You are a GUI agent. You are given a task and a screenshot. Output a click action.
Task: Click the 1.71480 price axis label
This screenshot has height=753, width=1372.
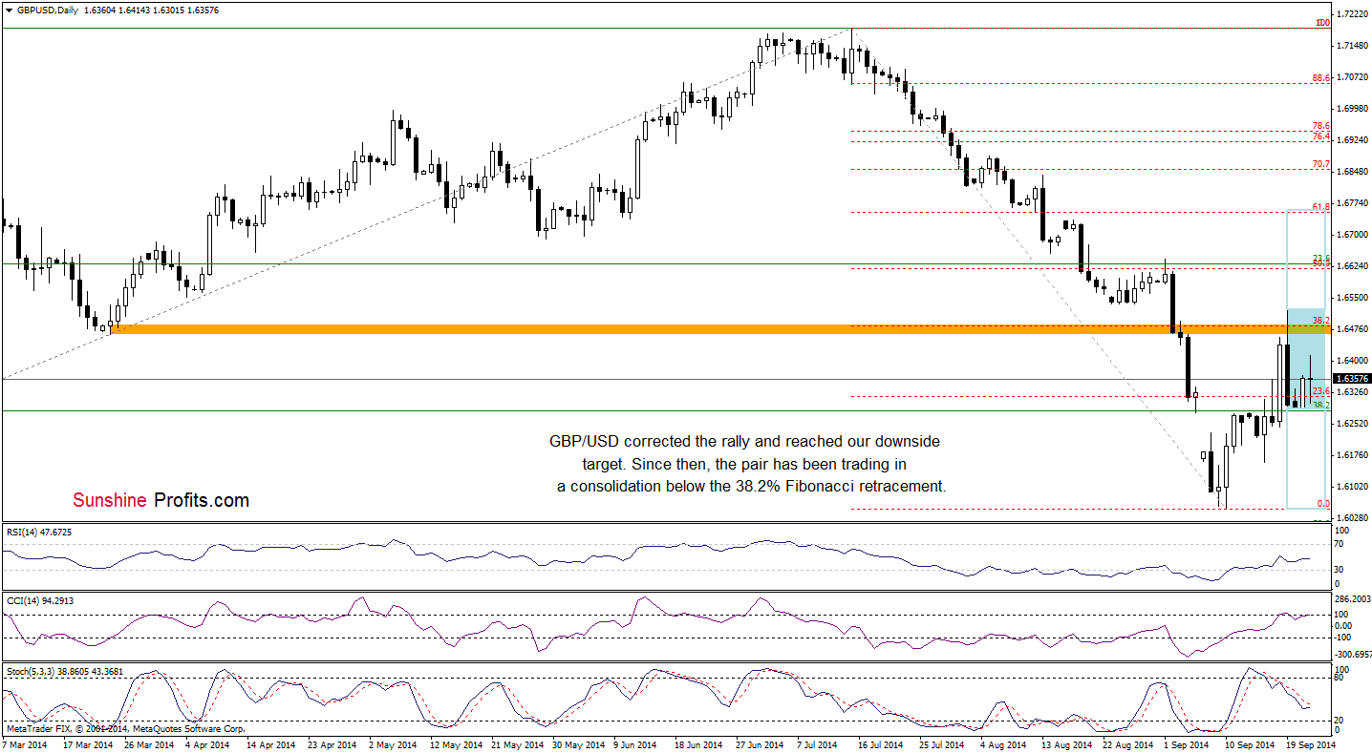pos(1351,46)
